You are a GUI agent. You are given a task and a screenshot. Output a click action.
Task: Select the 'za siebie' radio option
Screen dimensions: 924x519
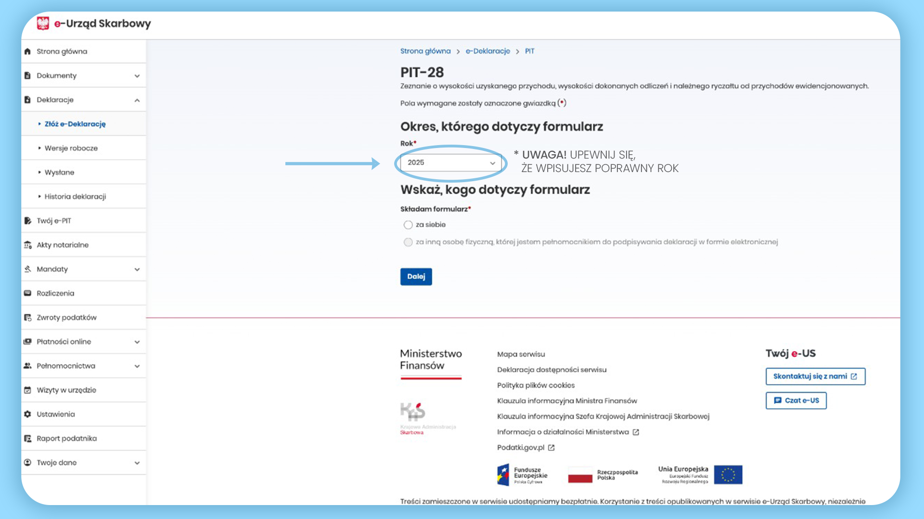(408, 225)
